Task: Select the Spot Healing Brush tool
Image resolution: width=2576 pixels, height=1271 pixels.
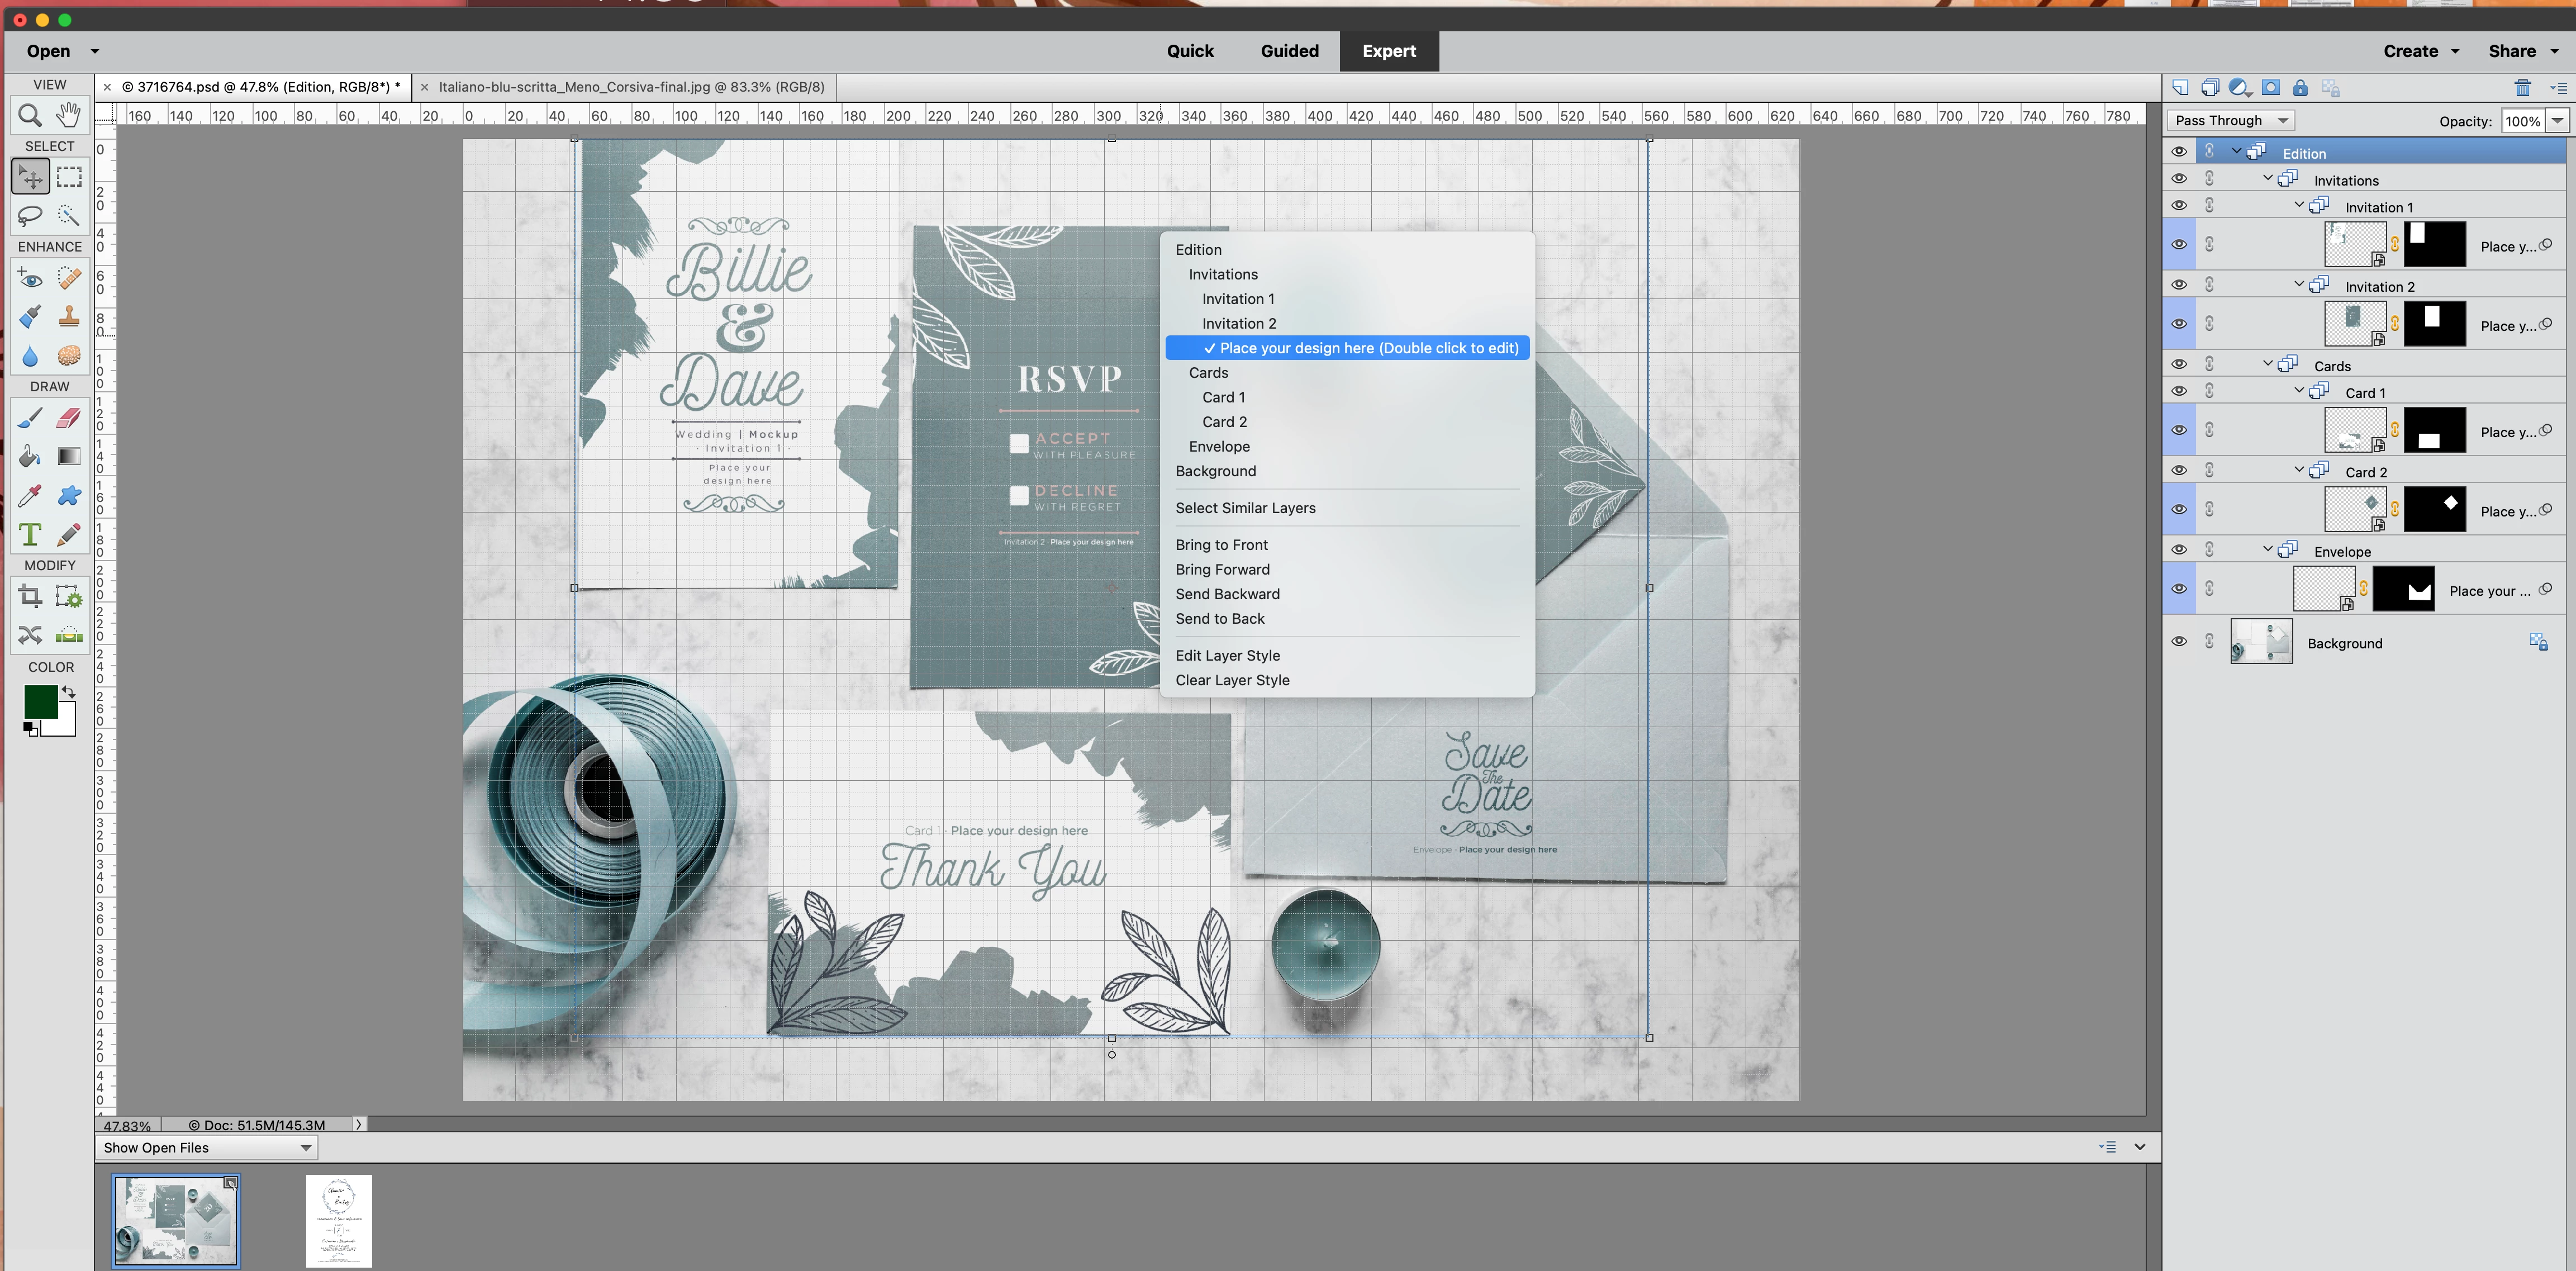Action: pyautogui.click(x=69, y=278)
